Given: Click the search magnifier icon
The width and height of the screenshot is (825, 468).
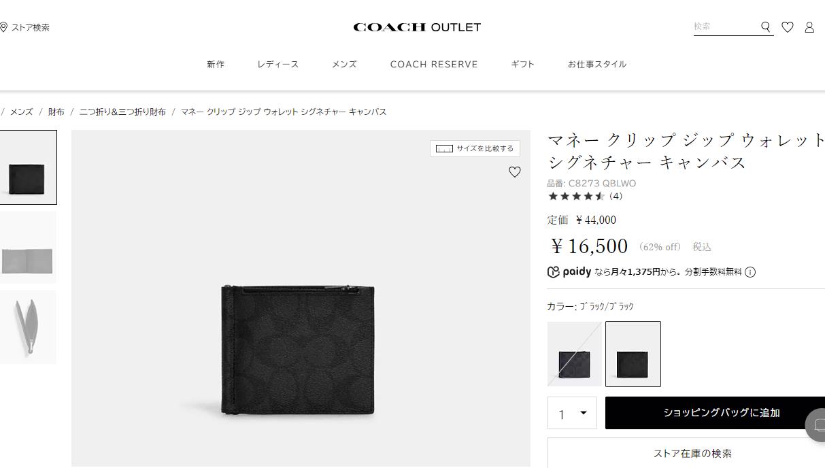Looking at the screenshot, I should (766, 27).
